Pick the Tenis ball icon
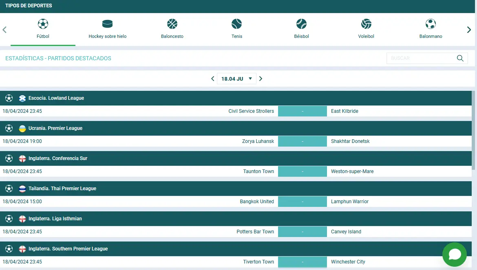 [x=236, y=24]
